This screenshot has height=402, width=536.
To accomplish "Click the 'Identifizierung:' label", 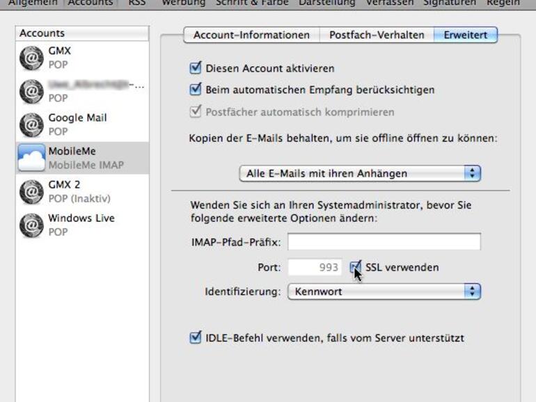I will [243, 291].
